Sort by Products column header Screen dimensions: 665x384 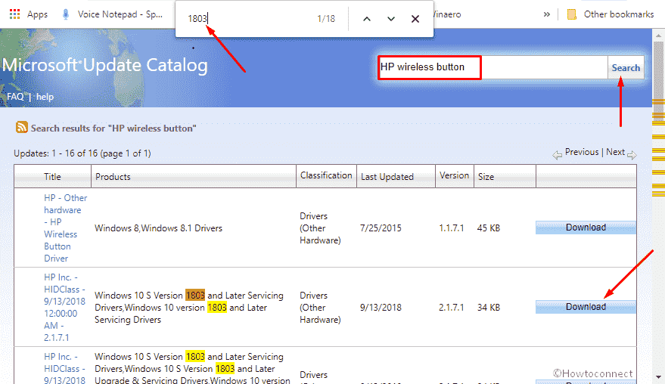point(113,177)
